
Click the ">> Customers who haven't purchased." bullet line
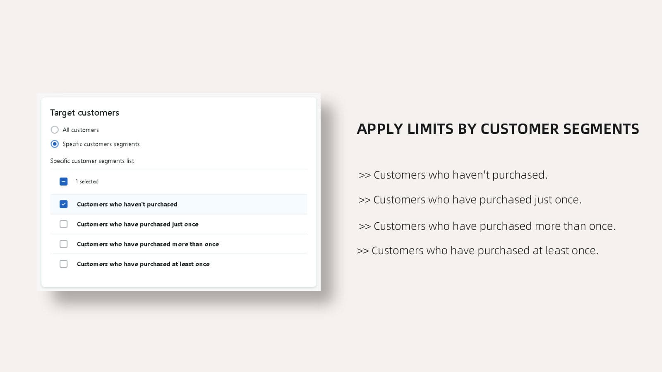(453, 175)
